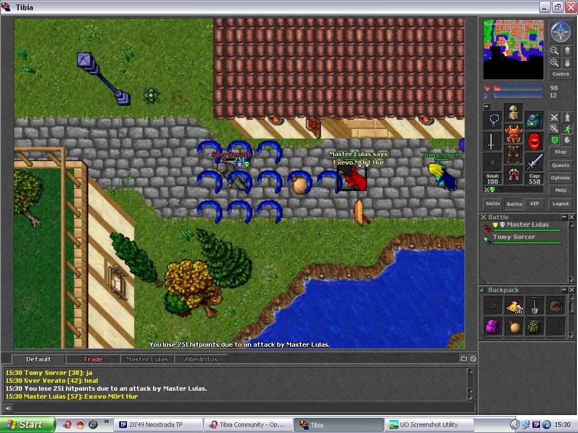Screen dimensions: 578x433
Task: Select the red plate armor slot
Action: (513, 133)
